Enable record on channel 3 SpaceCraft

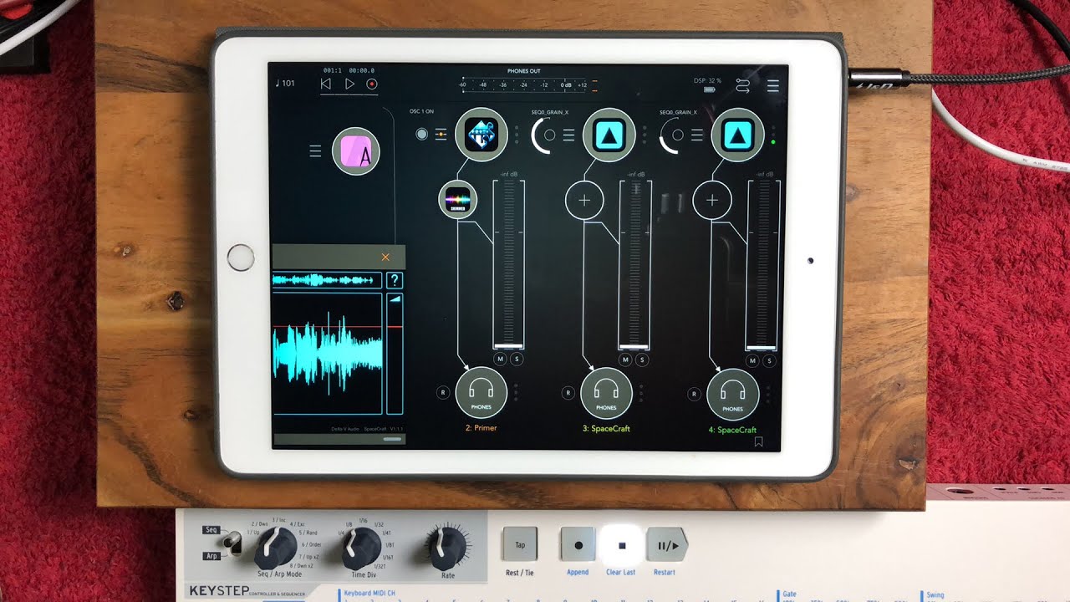(x=568, y=392)
